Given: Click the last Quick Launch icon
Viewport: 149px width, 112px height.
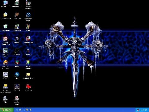Looking at the screenshot, I should point(30,110).
